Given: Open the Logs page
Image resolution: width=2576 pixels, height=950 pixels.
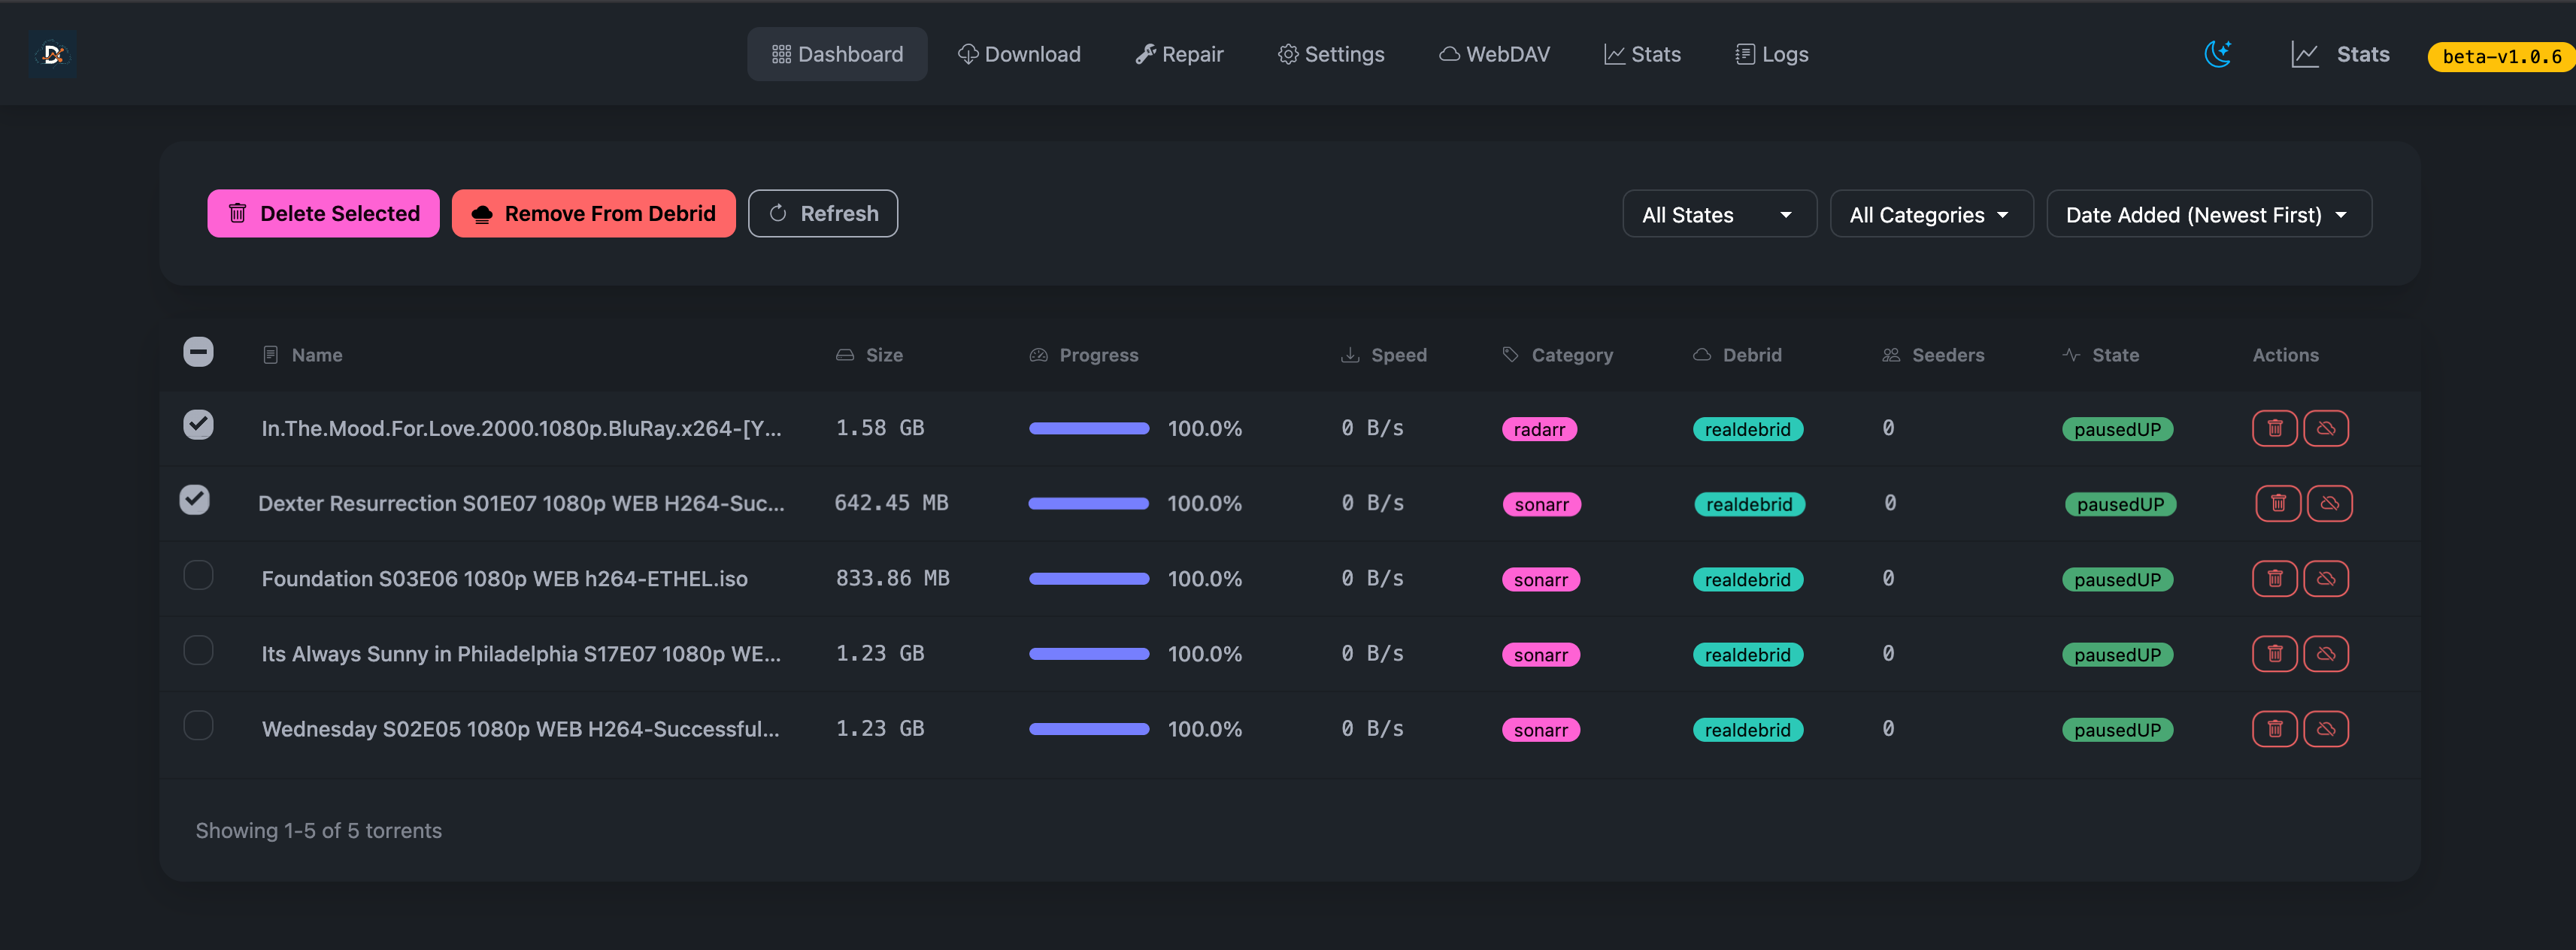Looking at the screenshot, I should tap(1771, 54).
